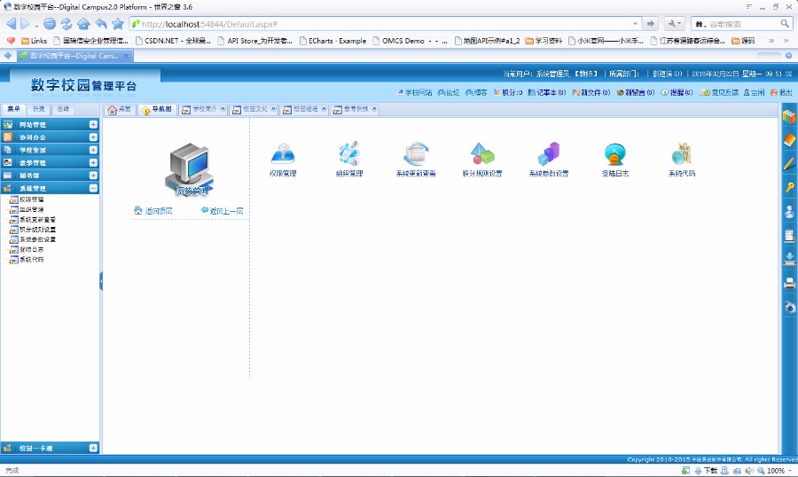The width and height of the screenshot is (798, 477).
Task: Click the browser search input box
Action: point(743,24)
